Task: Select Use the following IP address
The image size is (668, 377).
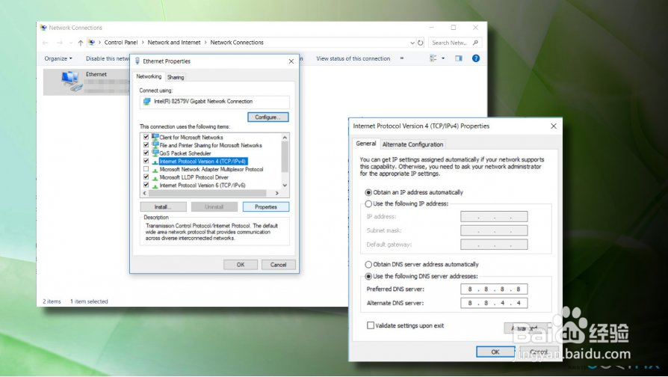Action: point(368,204)
